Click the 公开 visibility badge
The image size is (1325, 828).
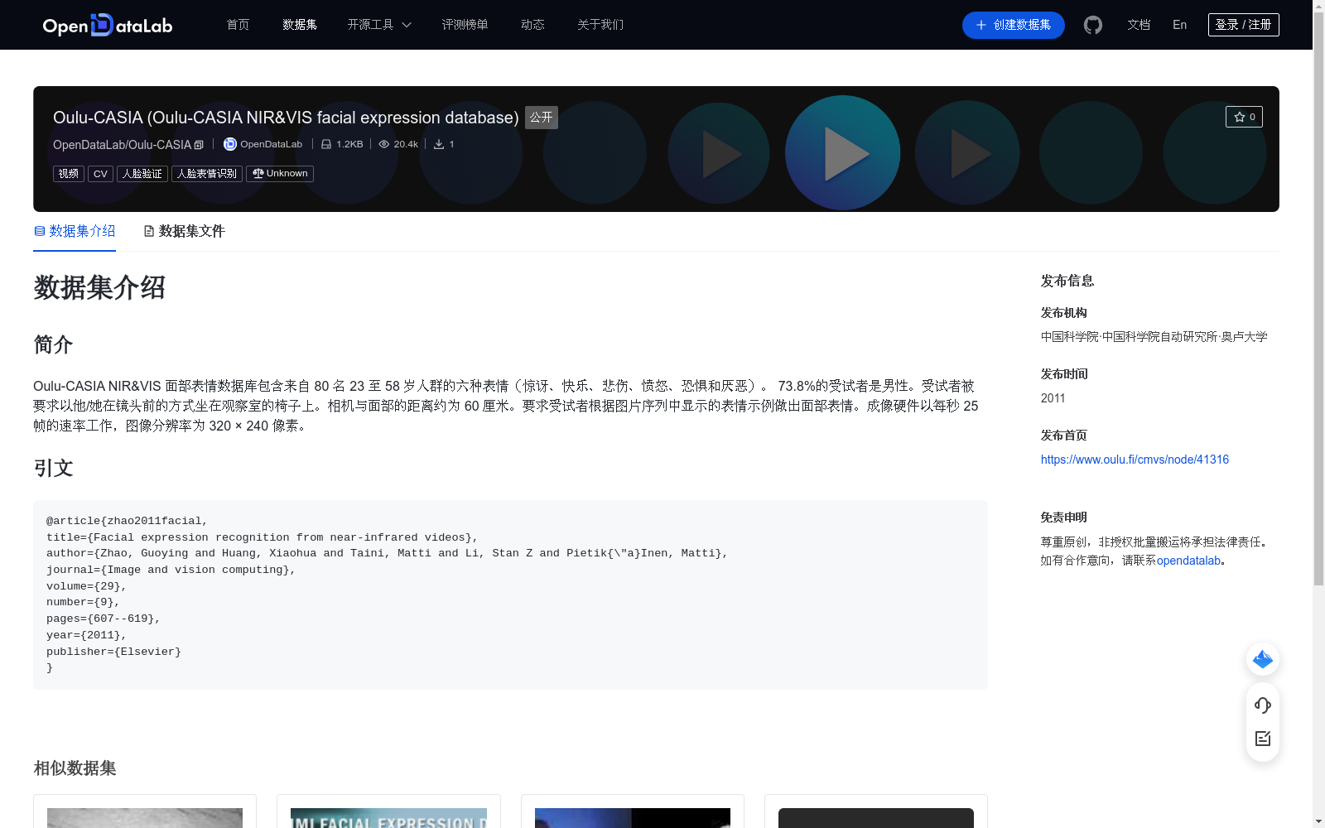[542, 118]
